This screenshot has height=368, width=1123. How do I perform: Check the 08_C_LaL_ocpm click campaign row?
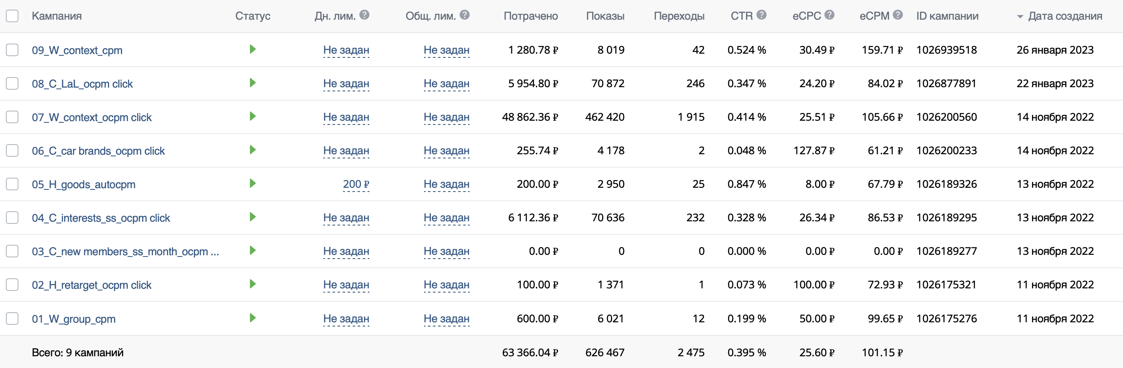[12, 83]
